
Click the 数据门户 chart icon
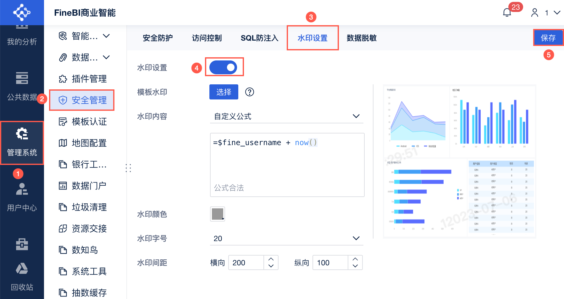[63, 186]
